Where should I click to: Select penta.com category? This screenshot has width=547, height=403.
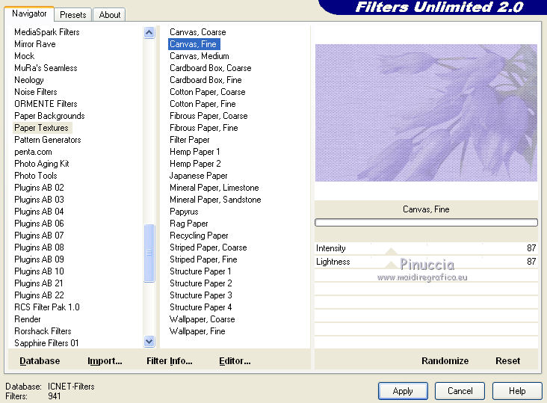[33, 152]
